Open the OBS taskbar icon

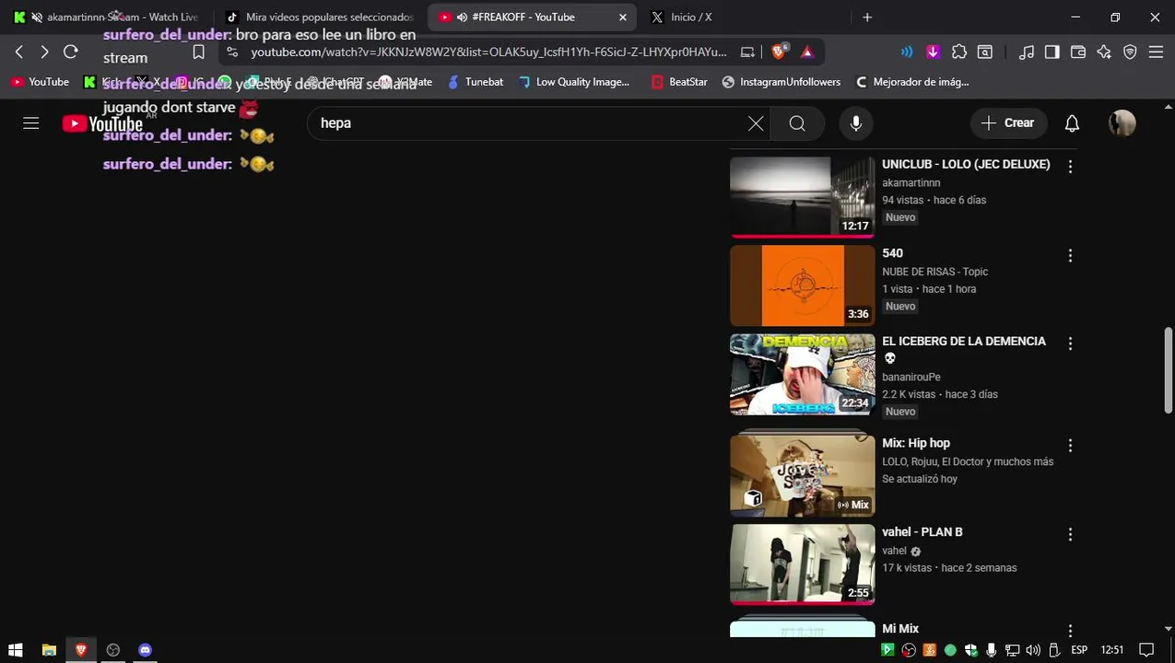(x=113, y=650)
